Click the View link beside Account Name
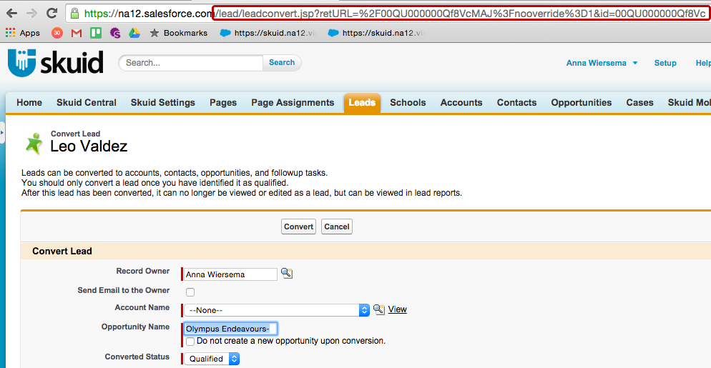The image size is (711, 368). [398, 309]
